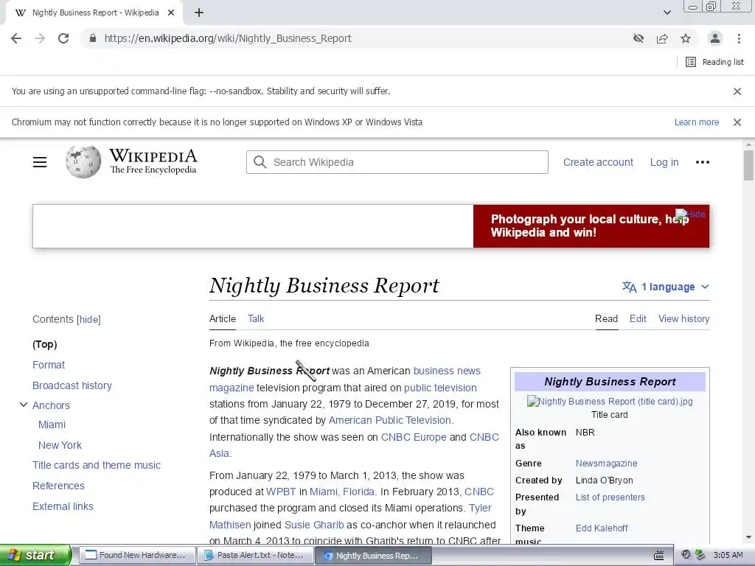This screenshot has width=755, height=566.
Task: Open the Reading list panel
Action: tap(714, 62)
